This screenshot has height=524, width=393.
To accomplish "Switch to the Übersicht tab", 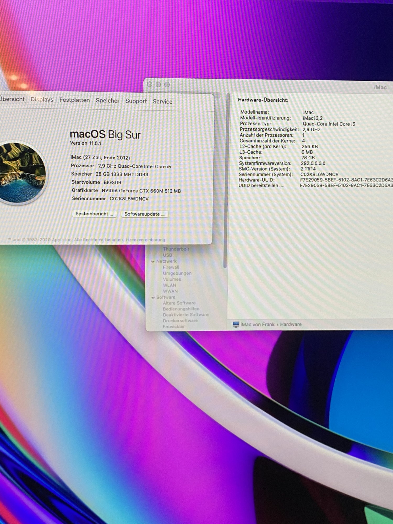I will (x=12, y=99).
